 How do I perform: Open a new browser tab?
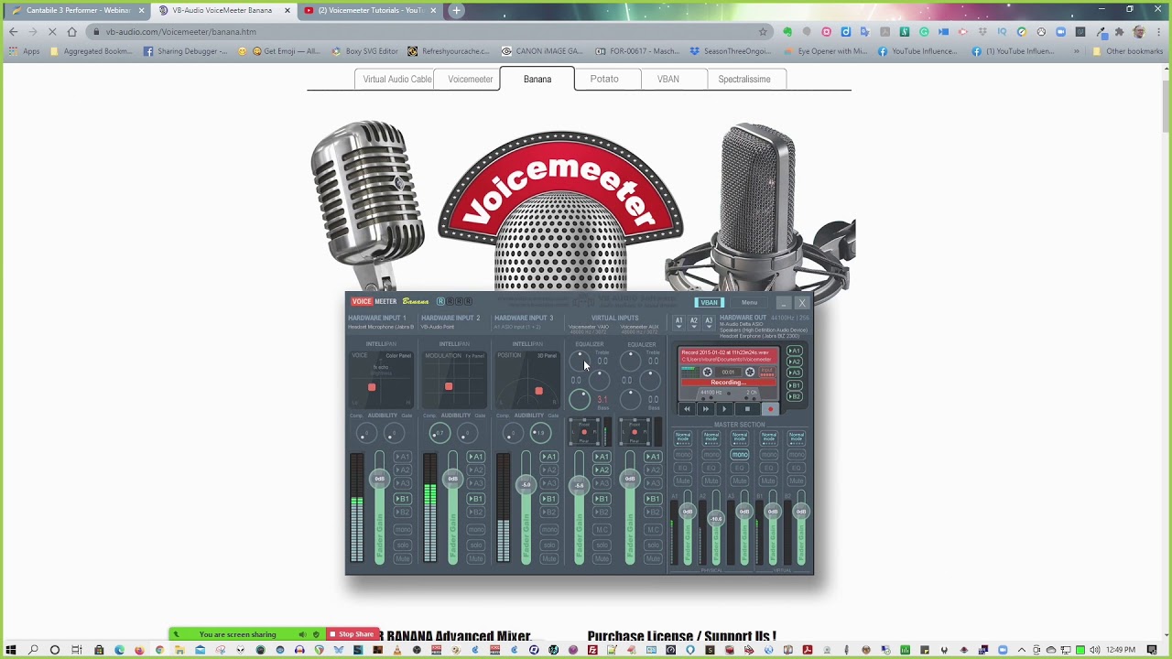[456, 10]
